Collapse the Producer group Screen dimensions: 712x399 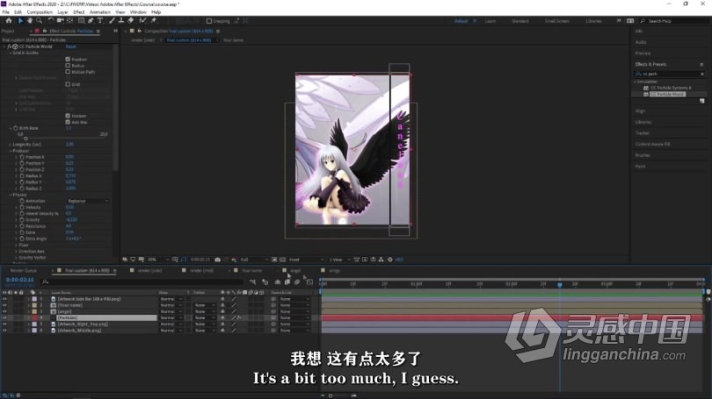tap(11, 151)
